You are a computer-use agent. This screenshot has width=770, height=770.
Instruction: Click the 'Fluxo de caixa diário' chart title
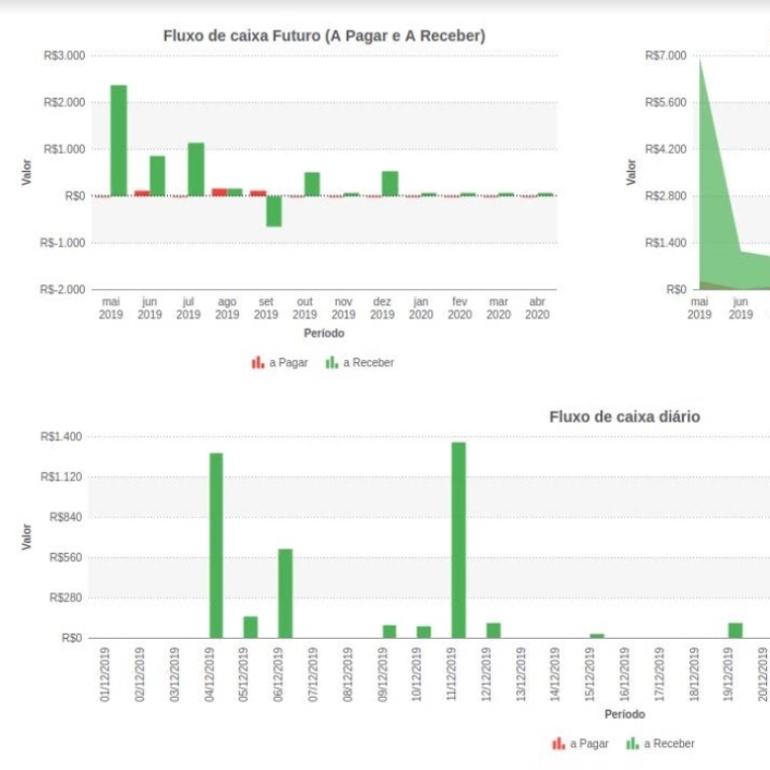click(x=625, y=417)
